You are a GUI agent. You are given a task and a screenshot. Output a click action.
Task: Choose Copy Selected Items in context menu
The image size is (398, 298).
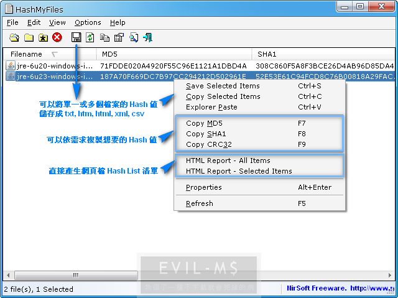259,96
